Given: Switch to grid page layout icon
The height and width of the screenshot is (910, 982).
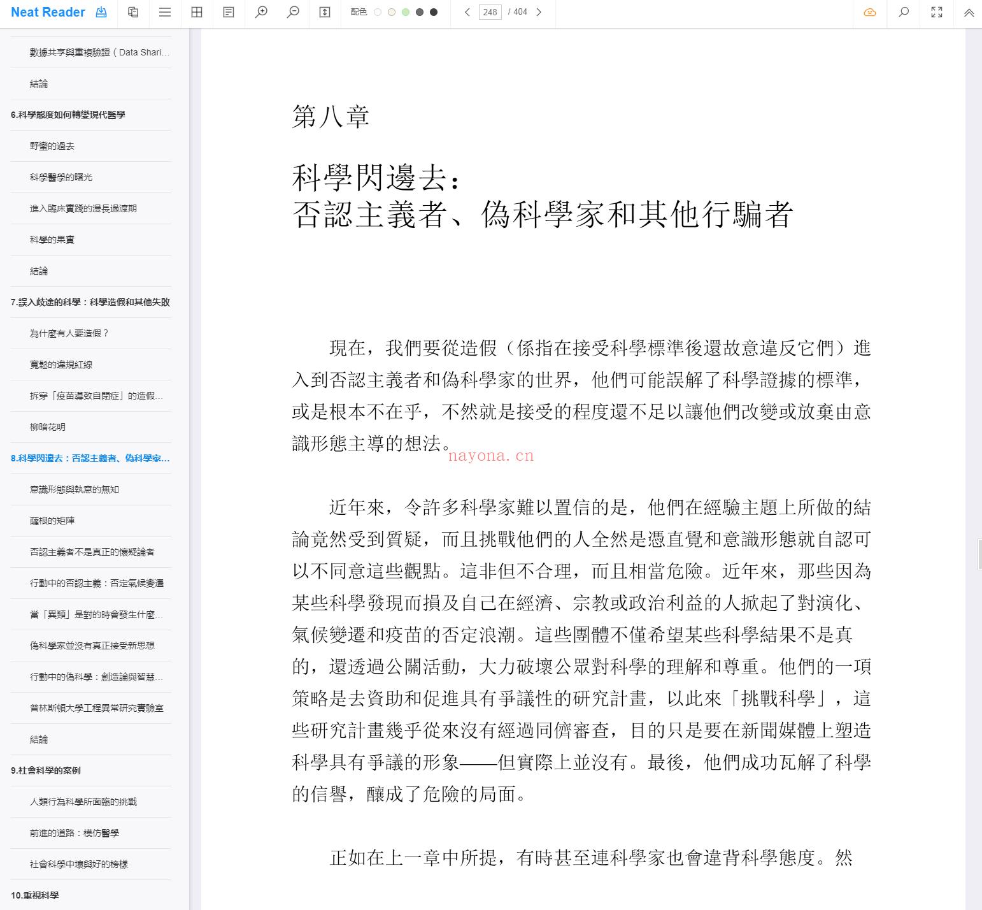Looking at the screenshot, I should pos(197,12).
